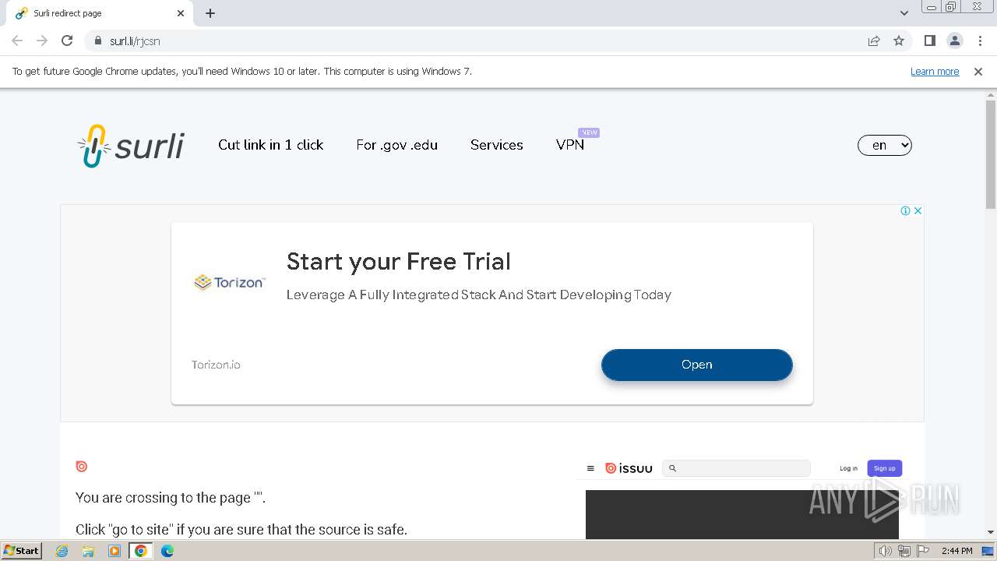Launch Internet Explorer from taskbar
This screenshot has width=997, height=561.
tap(62, 551)
